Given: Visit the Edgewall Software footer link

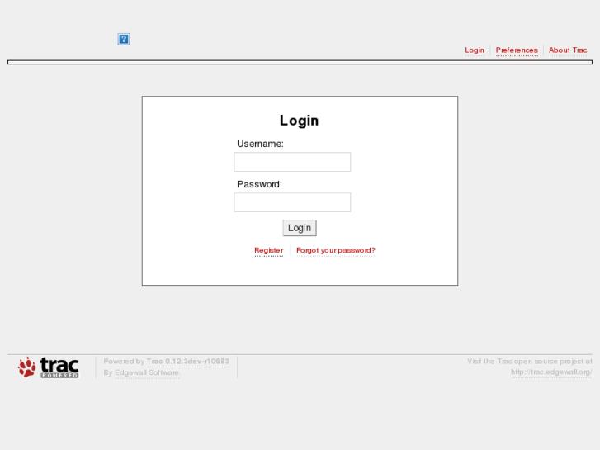Looking at the screenshot, I should [x=147, y=372].
